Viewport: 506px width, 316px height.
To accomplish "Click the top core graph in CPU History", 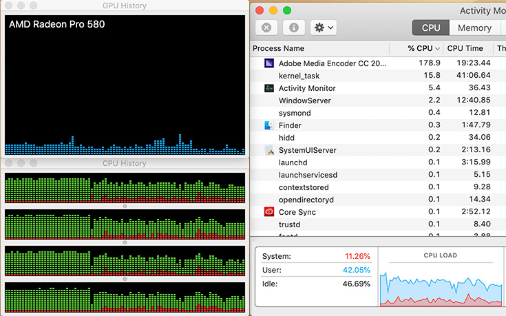I will click(125, 188).
